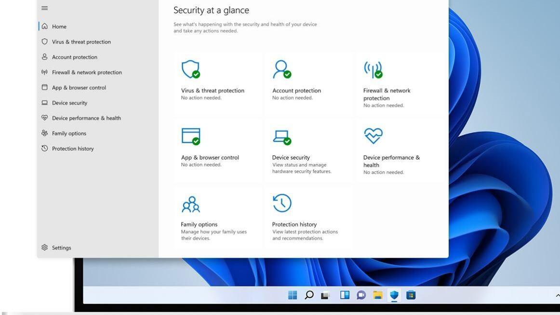This screenshot has width=560, height=315.
Task: Show hidden icons chevron in taskbar
Action: click(x=557, y=295)
